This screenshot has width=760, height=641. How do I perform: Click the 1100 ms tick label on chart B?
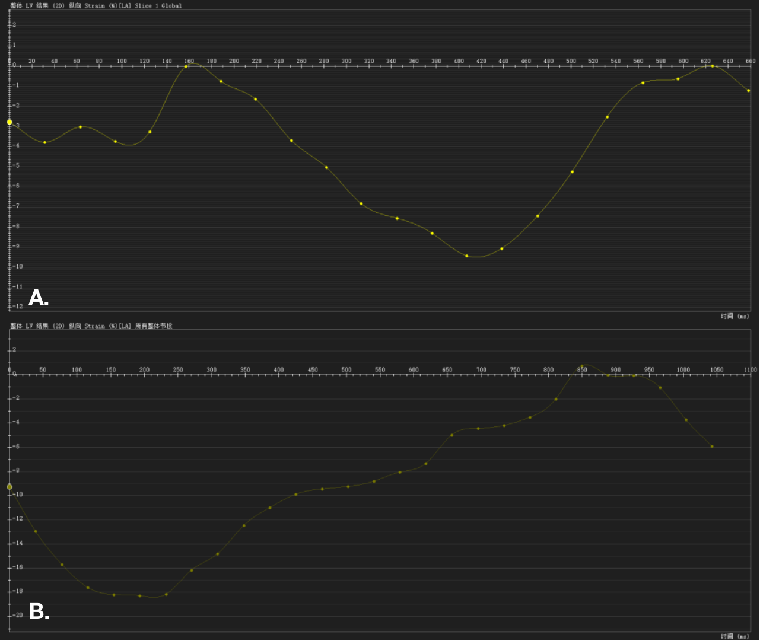pyautogui.click(x=750, y=370)
